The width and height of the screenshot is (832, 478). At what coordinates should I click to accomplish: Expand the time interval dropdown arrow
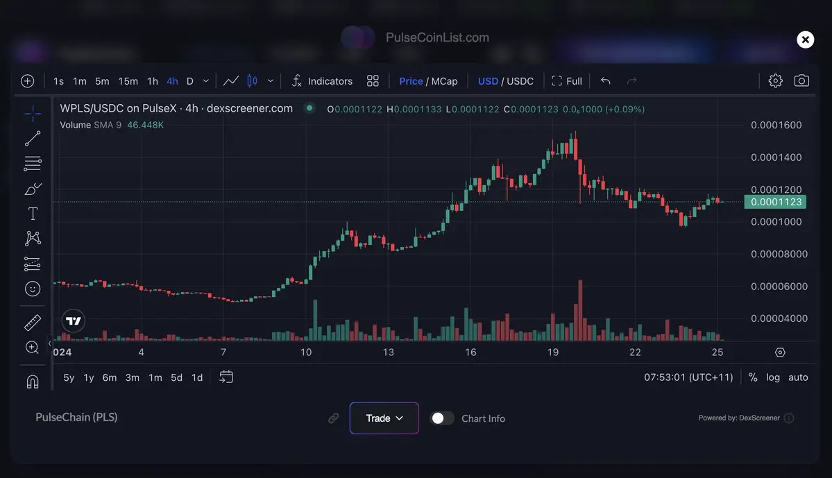206,80
